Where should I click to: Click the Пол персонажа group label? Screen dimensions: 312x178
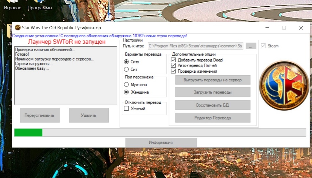tap(139, 77)
